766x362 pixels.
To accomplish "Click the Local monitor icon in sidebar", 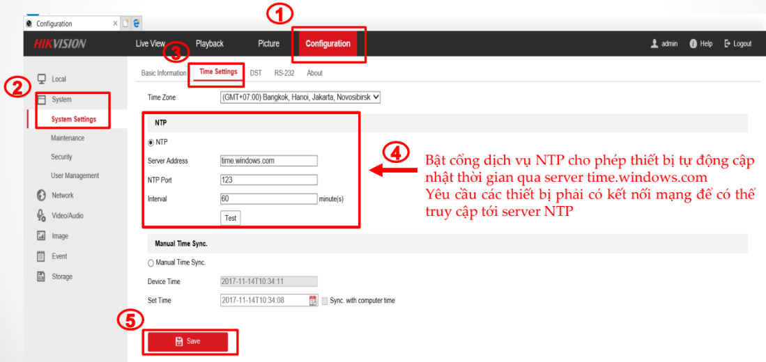I will [x=41, y=79].
